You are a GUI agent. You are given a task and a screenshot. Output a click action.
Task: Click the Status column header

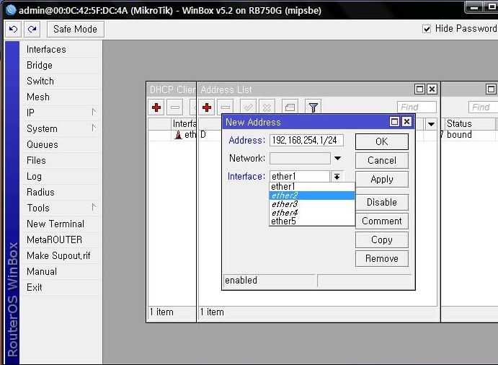pos(469,123)
